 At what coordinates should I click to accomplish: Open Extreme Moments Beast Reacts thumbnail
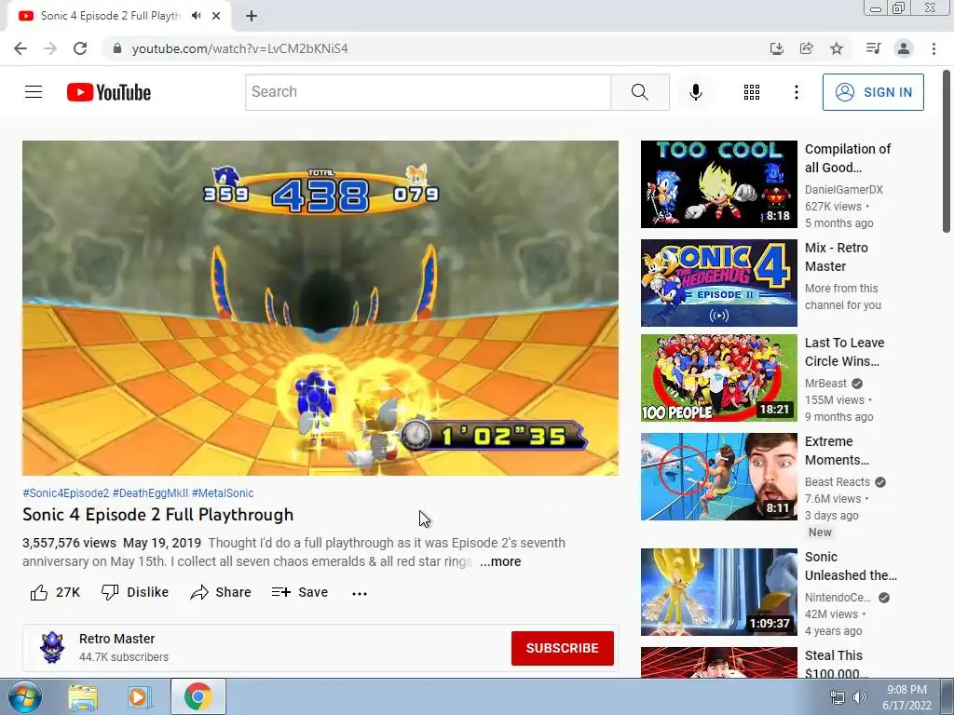(718, 477)
